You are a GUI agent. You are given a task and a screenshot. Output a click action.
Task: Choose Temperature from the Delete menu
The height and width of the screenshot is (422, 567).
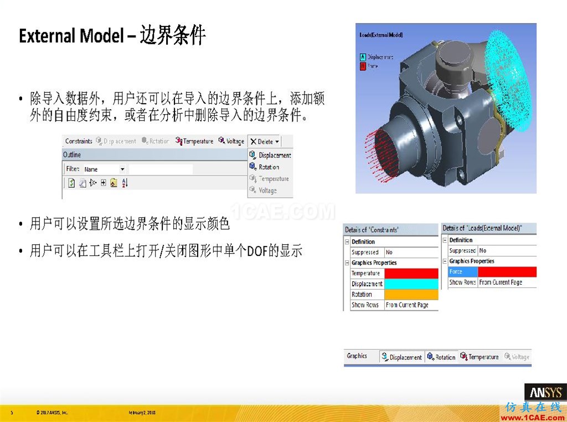[x=269, y=178]
